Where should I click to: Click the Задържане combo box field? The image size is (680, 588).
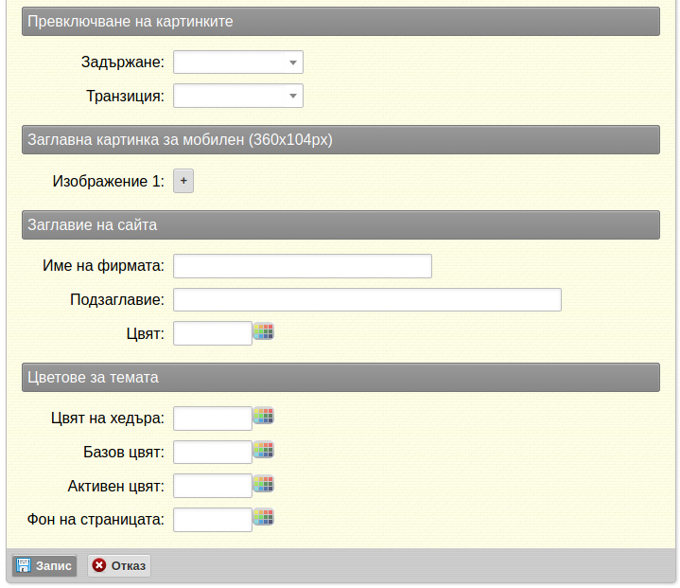(238, 62)
